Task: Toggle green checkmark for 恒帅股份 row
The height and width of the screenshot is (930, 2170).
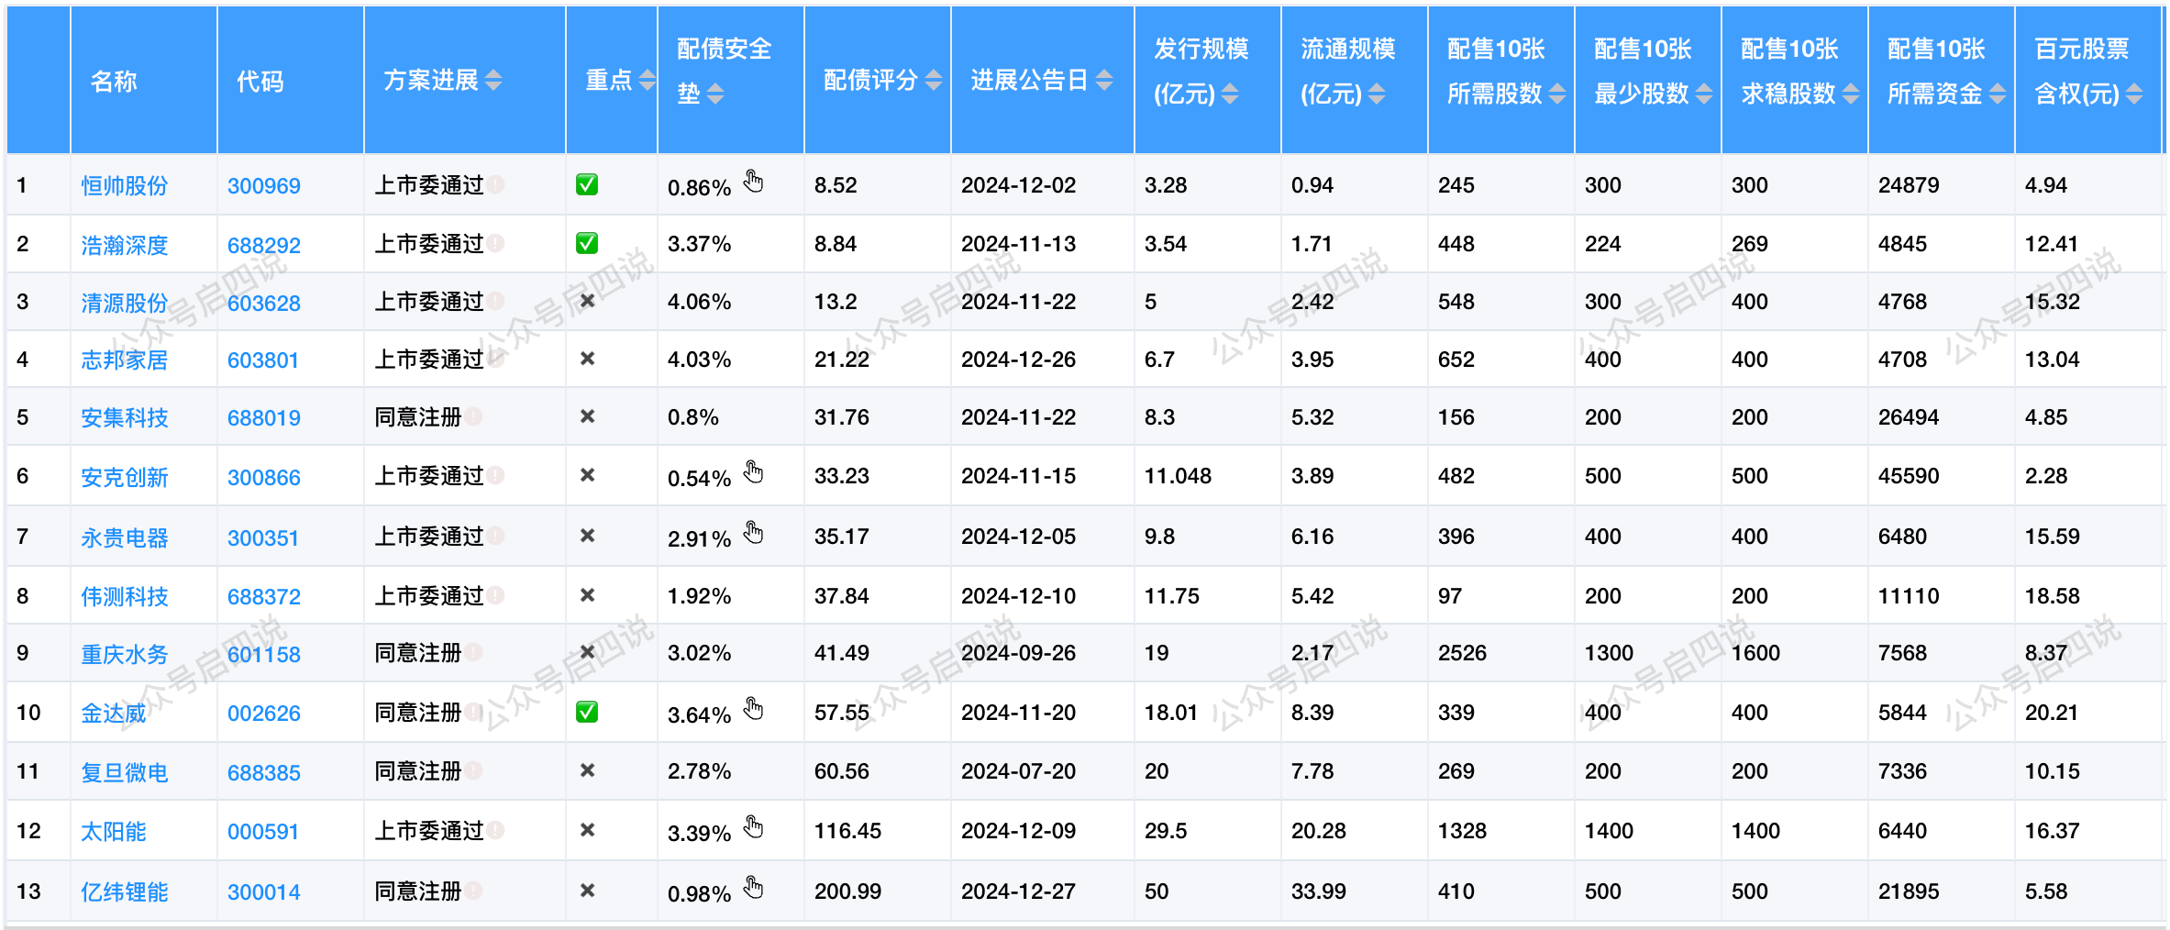Action: click(x=587, y=184)
